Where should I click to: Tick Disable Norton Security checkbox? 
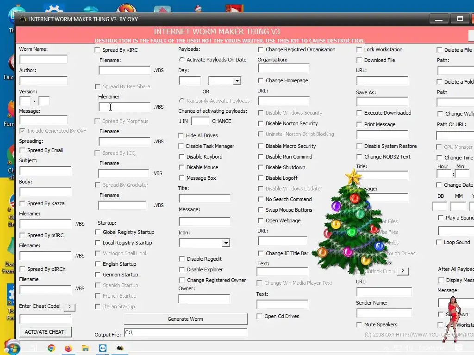[x=260, y=123]
